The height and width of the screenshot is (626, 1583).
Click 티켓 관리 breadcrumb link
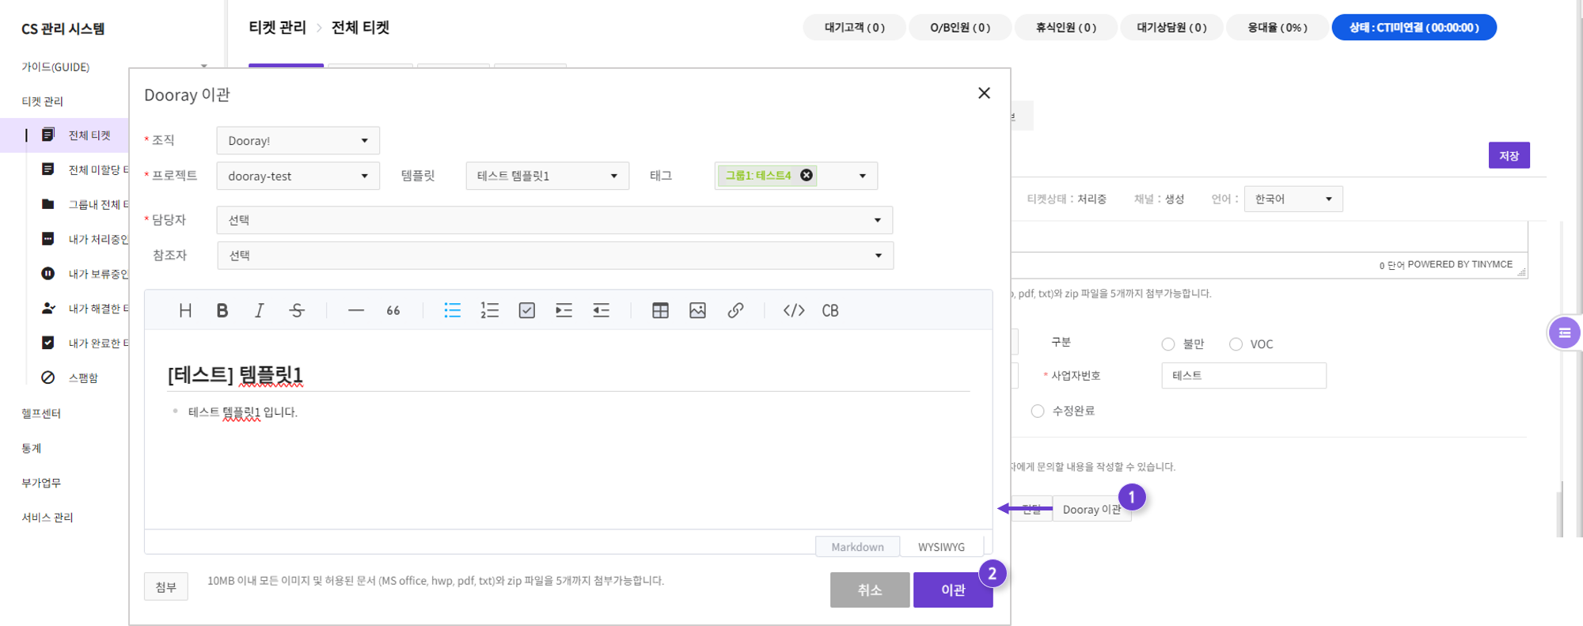277,28
